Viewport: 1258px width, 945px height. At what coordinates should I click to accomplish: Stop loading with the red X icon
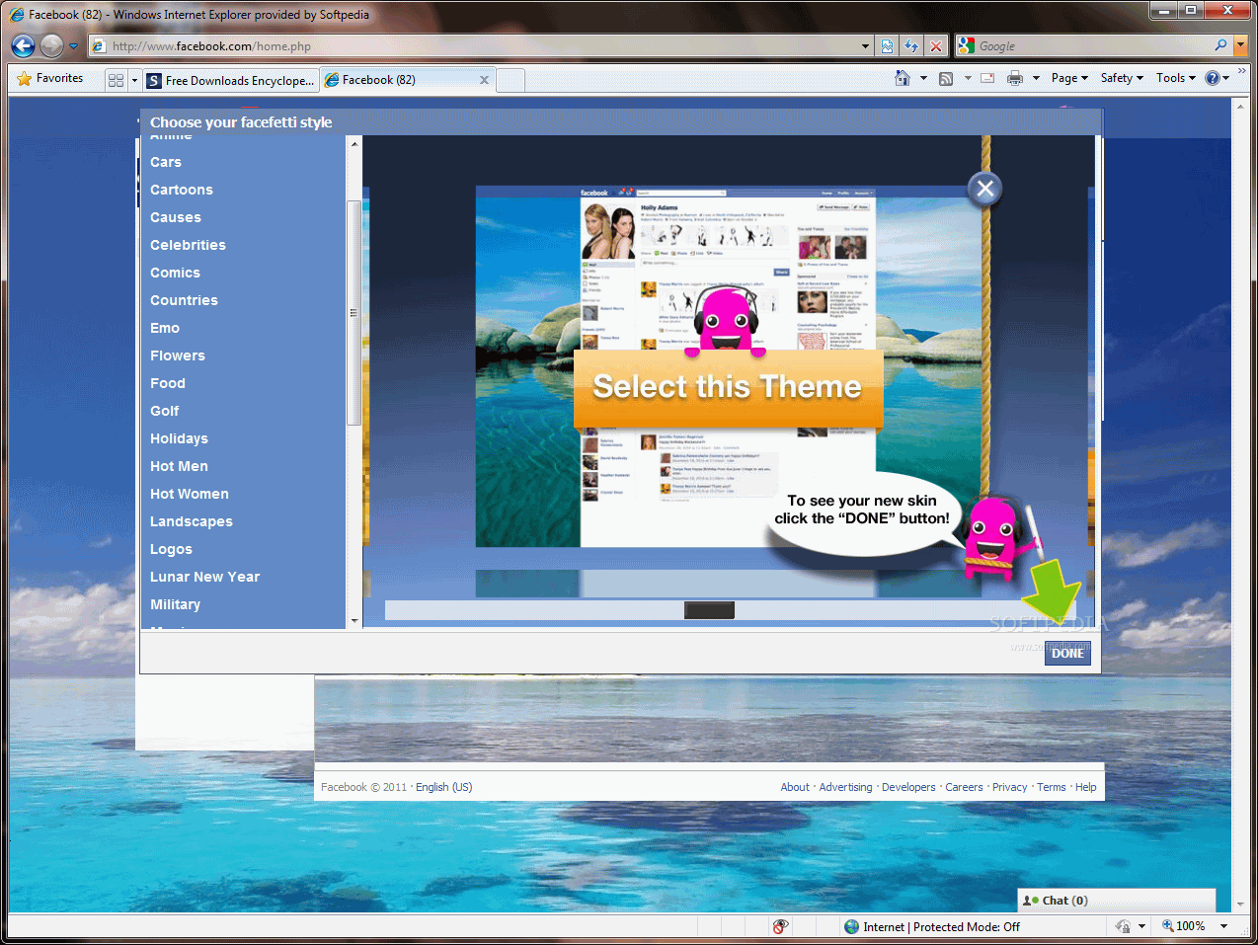[936, 45]
